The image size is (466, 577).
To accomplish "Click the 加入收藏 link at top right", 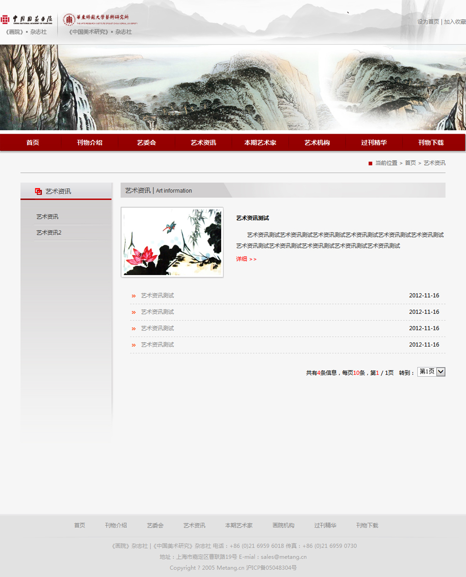I will 455,22.
